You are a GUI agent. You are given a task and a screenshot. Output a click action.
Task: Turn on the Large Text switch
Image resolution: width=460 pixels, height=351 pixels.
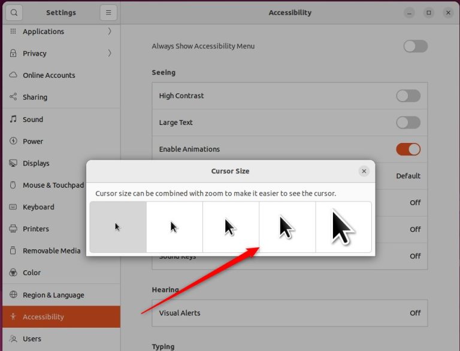tap(408, 123)
